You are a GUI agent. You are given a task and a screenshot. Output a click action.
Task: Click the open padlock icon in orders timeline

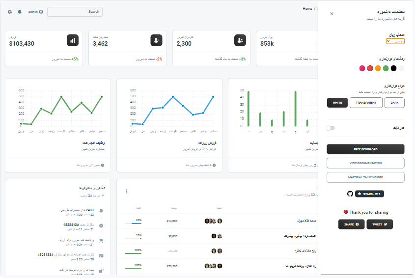101,271
